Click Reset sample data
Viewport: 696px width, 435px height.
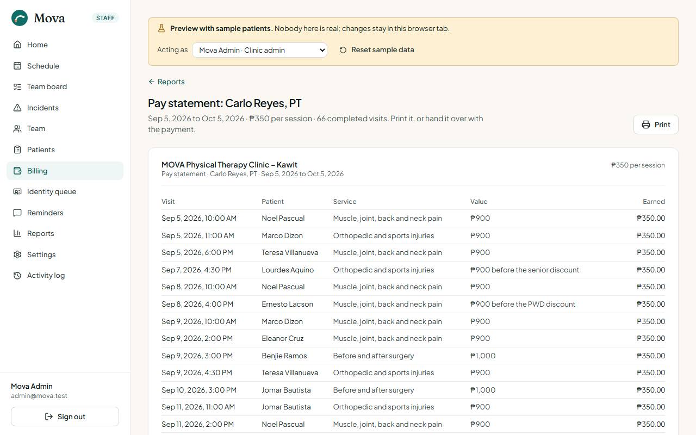click(x=377, y=50)
